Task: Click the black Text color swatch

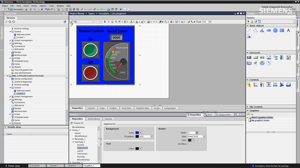Action: coord(137,149)
